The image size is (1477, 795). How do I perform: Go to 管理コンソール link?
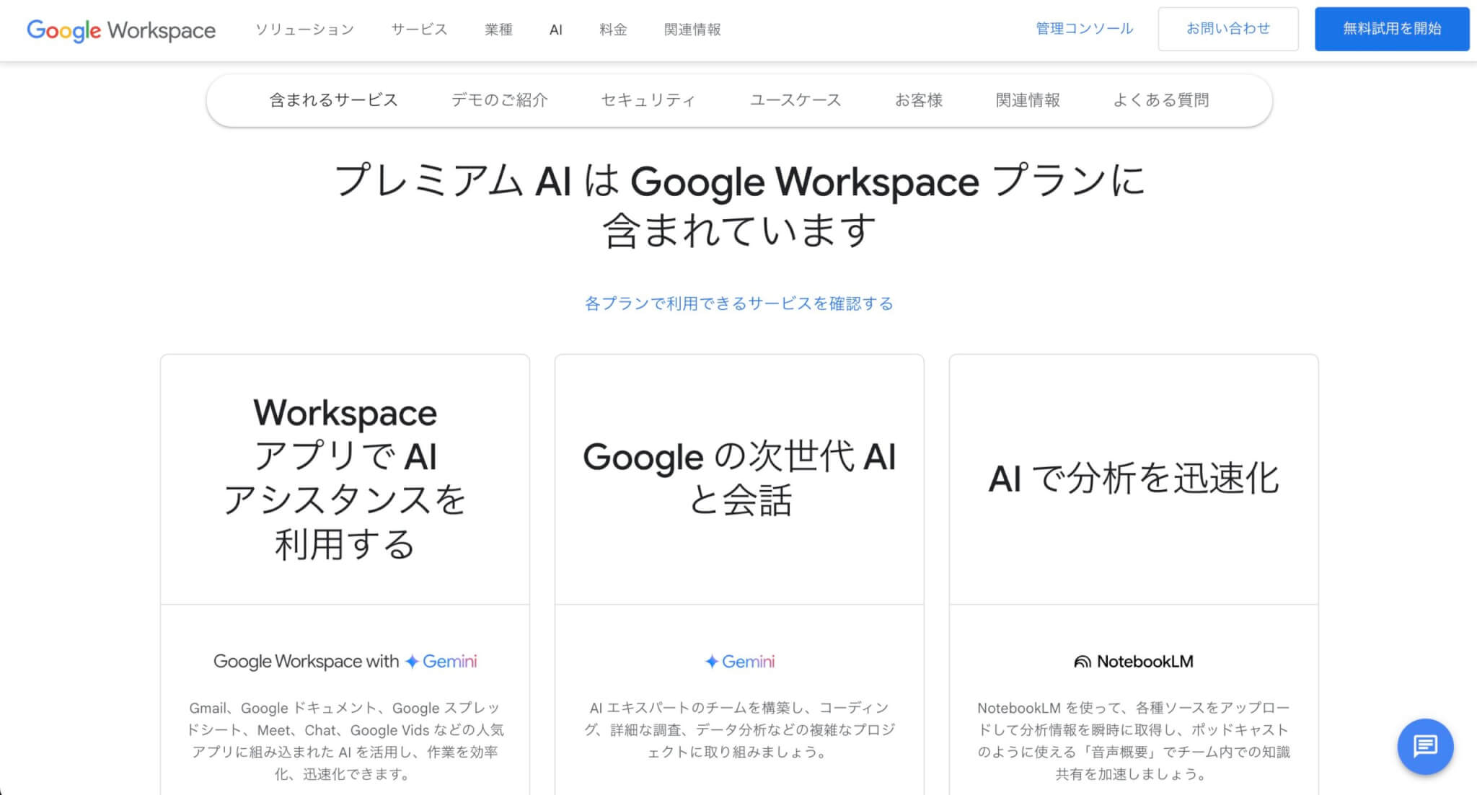[x=1085, y=29]
